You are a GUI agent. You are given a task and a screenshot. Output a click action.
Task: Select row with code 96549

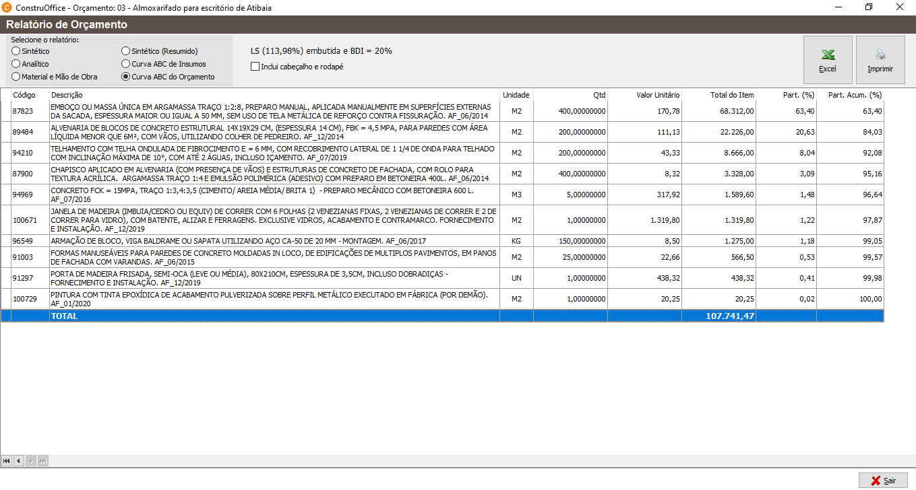tap(442, 241)
